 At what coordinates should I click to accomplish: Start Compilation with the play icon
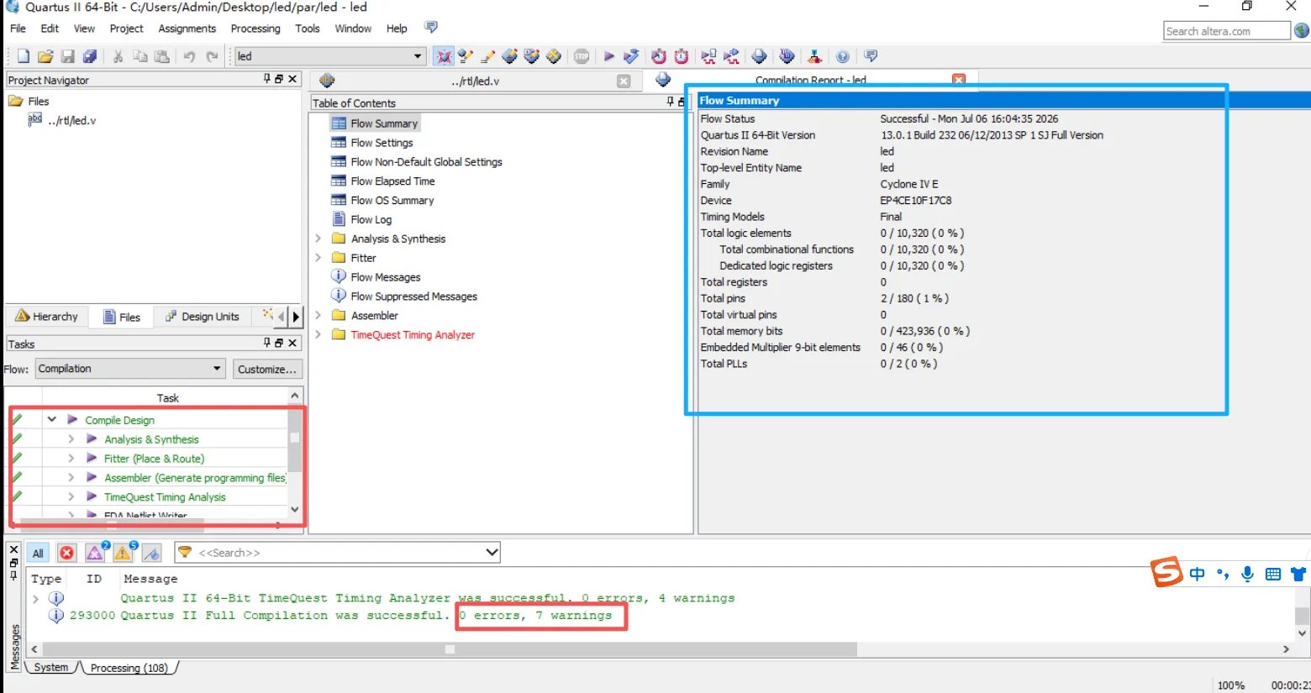tap(609, 56)
